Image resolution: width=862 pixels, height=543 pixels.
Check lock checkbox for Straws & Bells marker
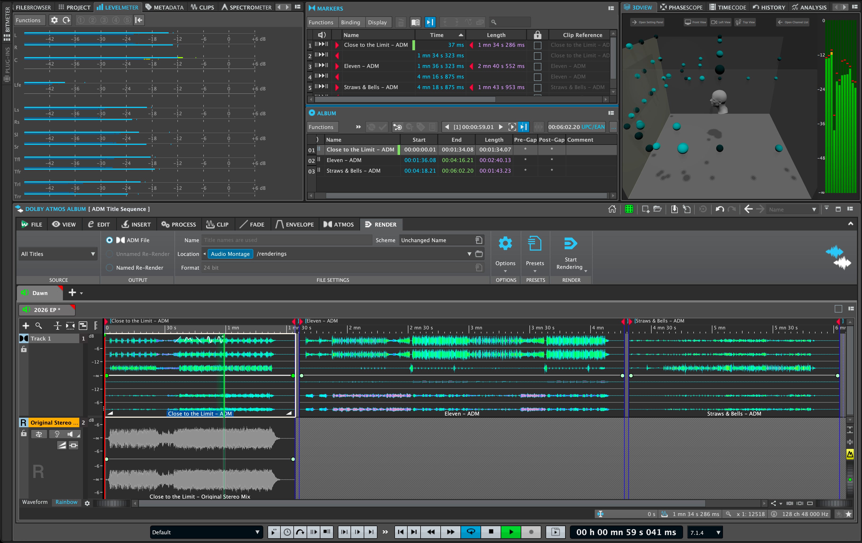click(x=537, y=87)
